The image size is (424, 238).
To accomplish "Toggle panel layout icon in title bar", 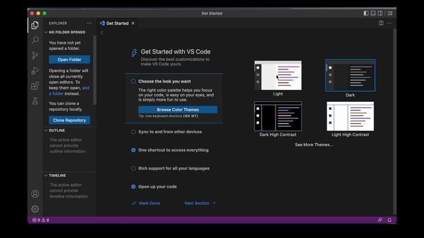I will click(x=373, y=13).
